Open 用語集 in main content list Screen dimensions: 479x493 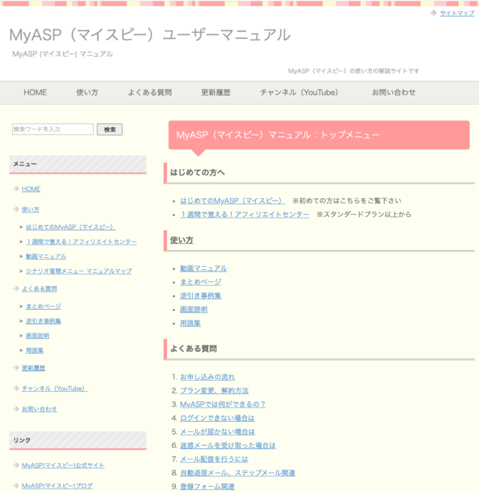(x=190, y=323)
